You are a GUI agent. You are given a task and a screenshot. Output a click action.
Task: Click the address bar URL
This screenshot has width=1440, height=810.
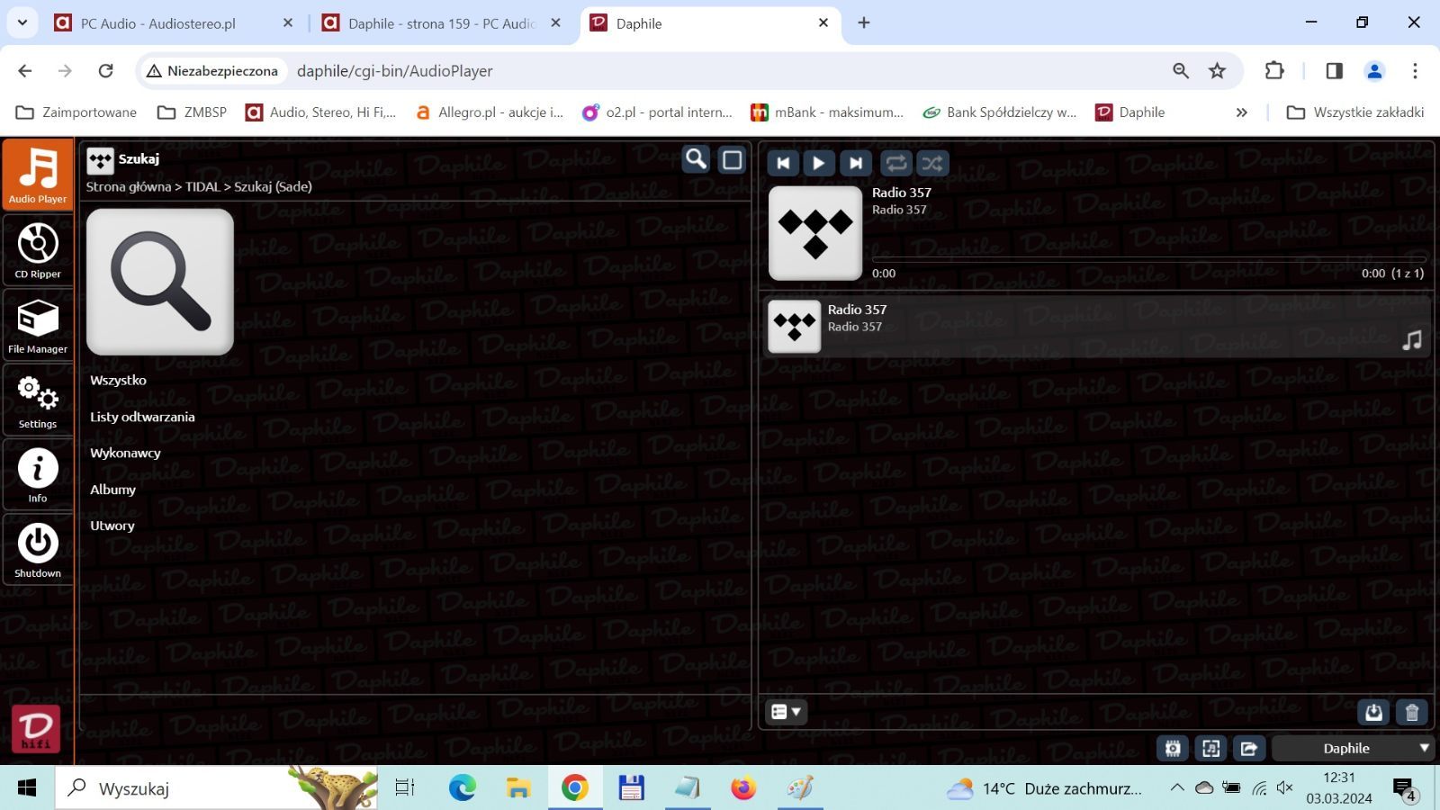[395, 71]
